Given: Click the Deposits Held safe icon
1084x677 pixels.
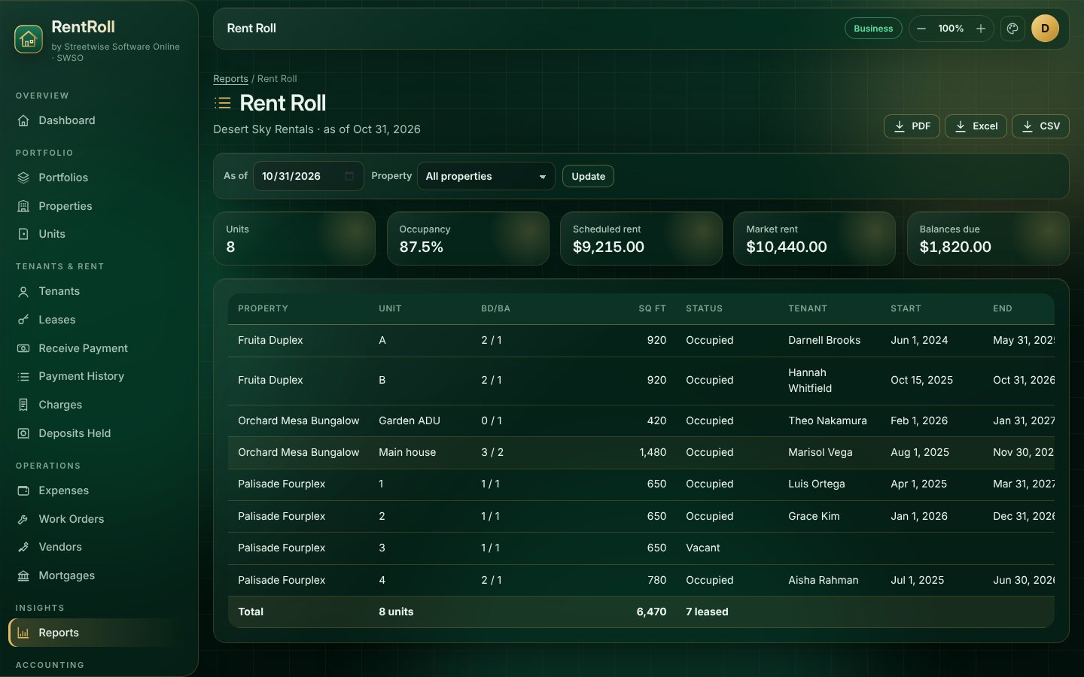Looking at the screenshot, I should 23,433.
